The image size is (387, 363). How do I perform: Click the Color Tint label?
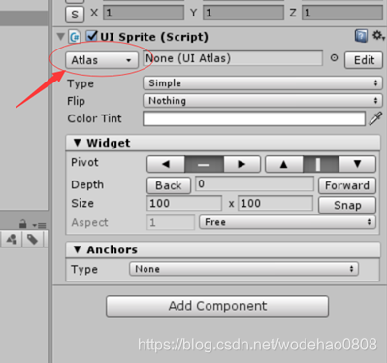94,118
